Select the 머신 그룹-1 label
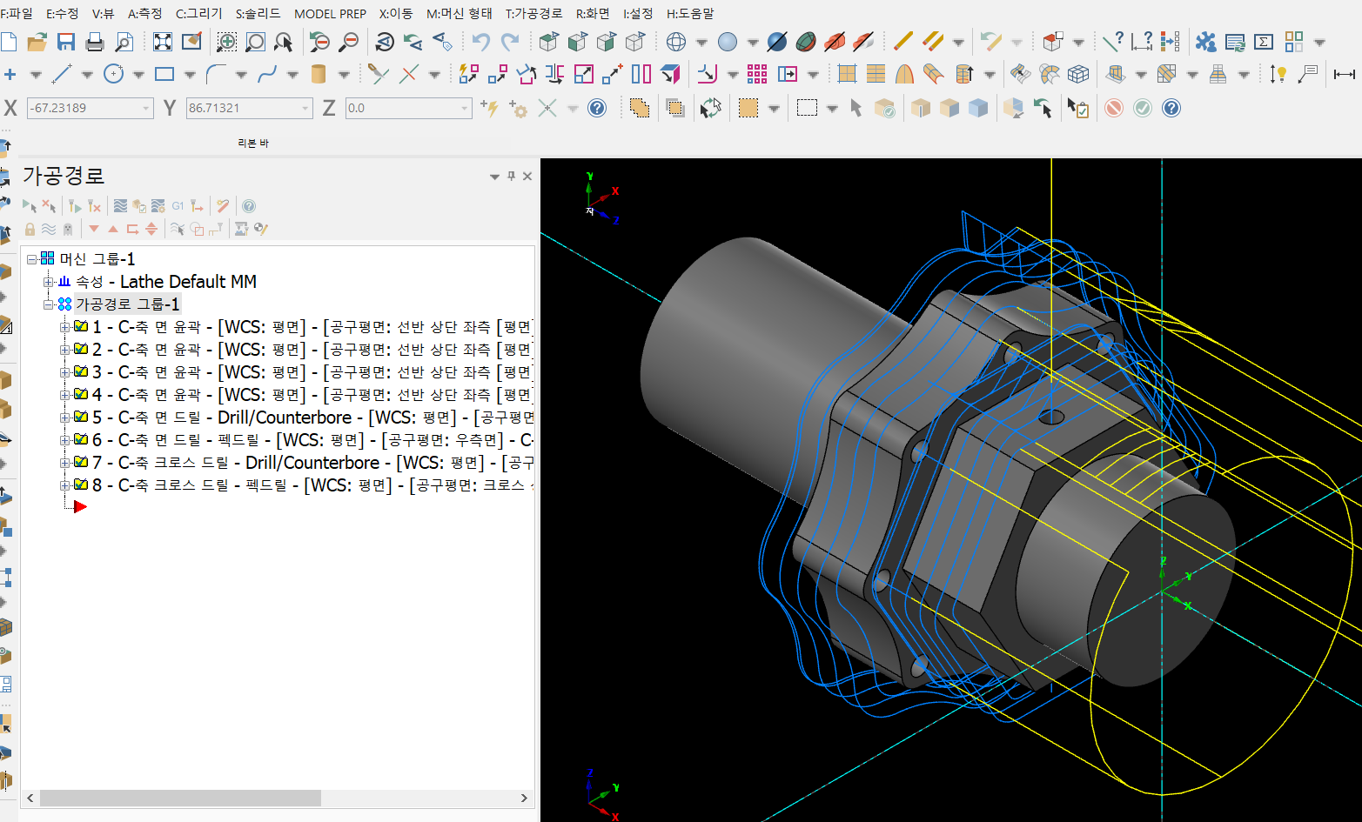 tap(97, 259)
